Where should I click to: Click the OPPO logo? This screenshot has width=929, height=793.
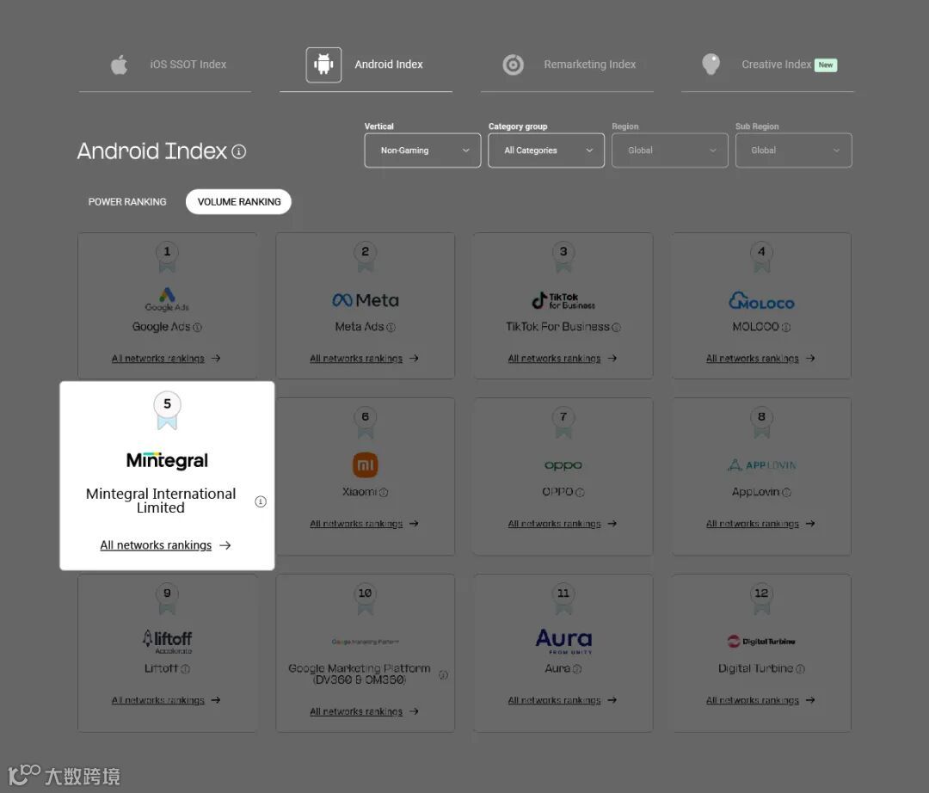click(x=563, y=465)
